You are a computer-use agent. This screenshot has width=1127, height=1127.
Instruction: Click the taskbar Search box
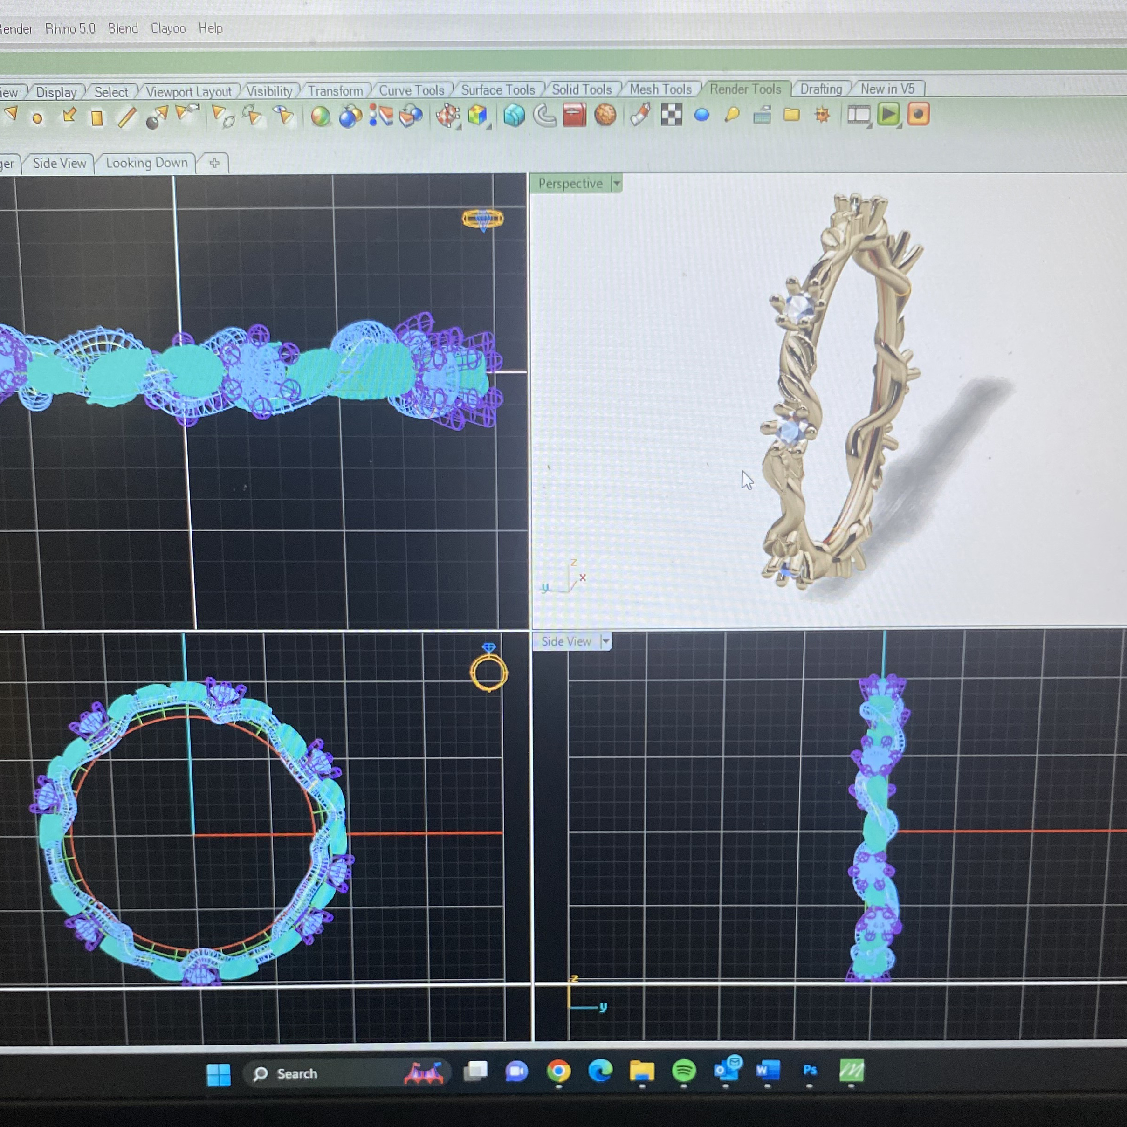(x=348, y=1073)
